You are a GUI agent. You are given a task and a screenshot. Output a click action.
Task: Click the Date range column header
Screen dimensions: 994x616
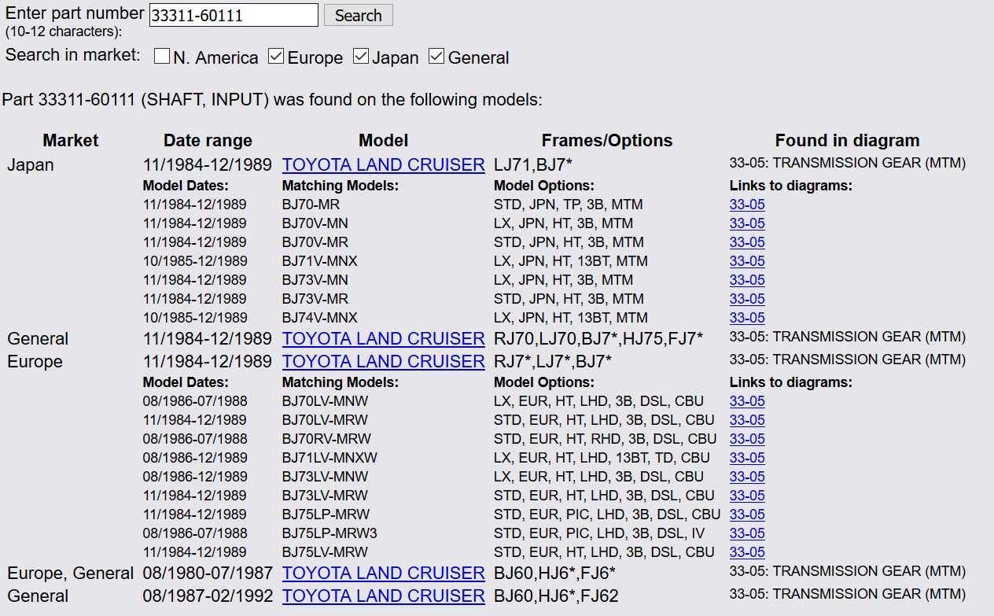click(x=208, y=141)
